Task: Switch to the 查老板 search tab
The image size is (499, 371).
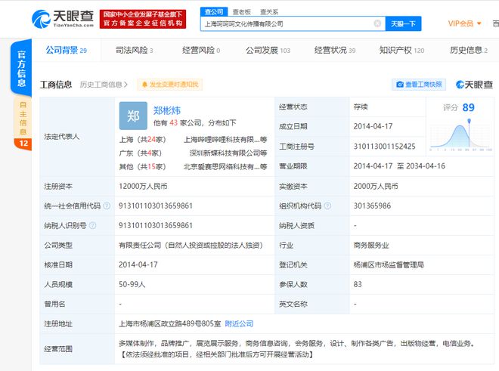Action: [x=241, y=12]
